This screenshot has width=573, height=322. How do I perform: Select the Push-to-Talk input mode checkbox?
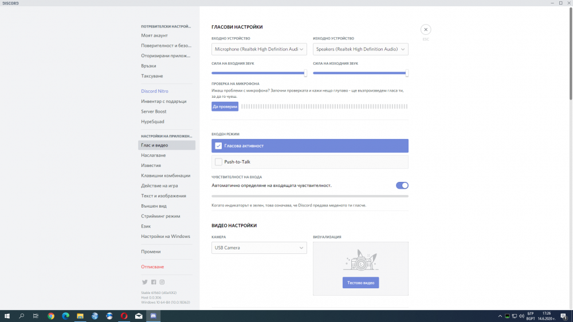pos(218,162)
